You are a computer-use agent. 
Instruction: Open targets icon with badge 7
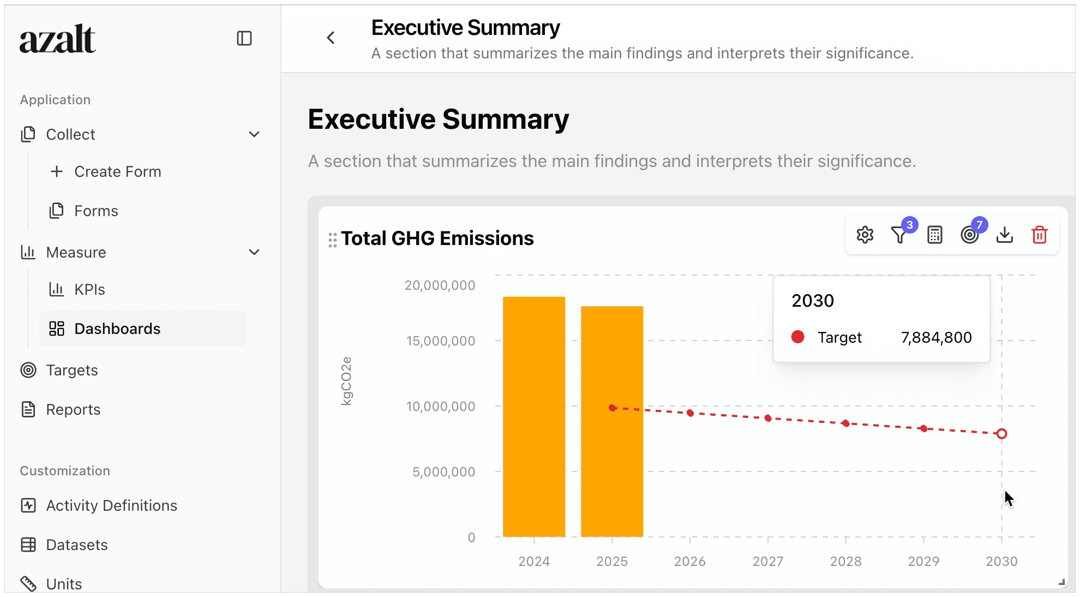[969, 235]
